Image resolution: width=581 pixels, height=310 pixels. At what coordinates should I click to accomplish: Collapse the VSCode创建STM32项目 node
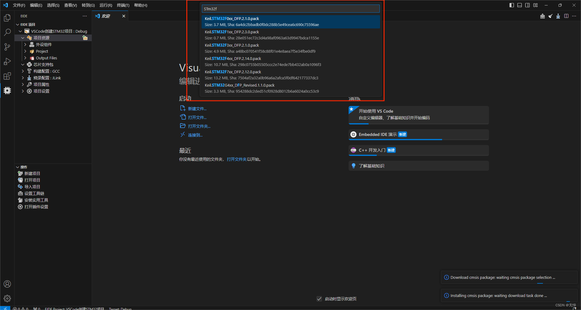coord(20,31)
